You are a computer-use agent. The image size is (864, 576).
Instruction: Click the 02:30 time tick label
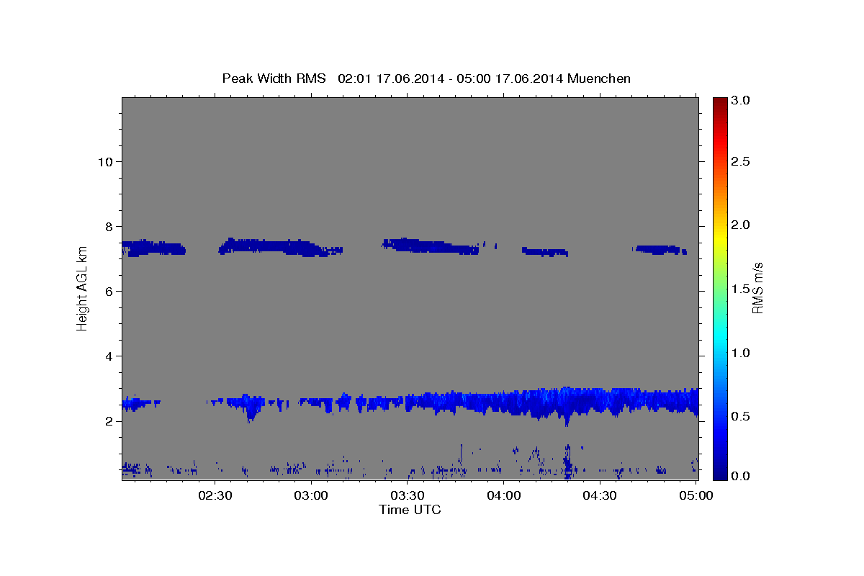tap(215, 495)
